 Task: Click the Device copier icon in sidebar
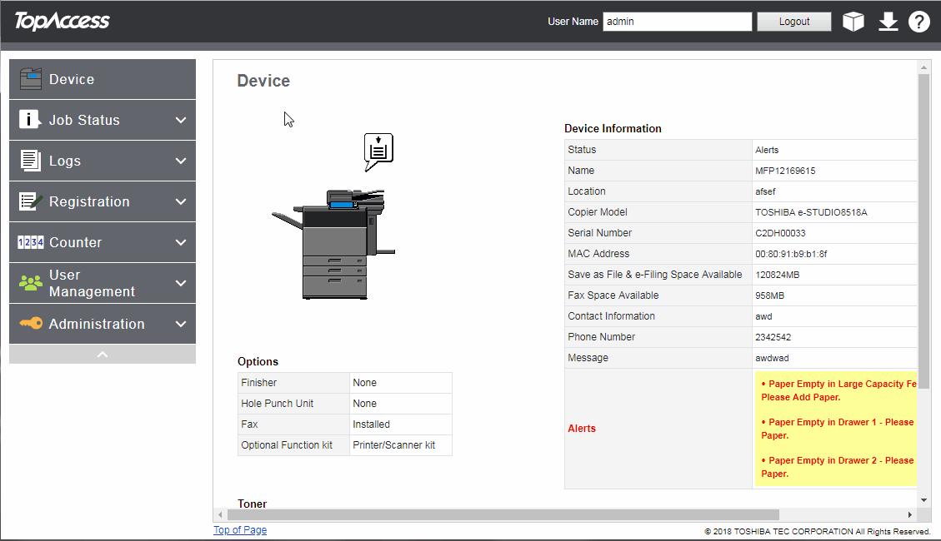tap(30, 79)
